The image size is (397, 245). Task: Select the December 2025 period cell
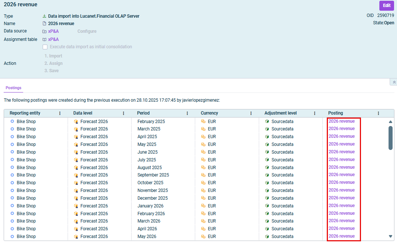pyautogui.click(x=153, y=198)
